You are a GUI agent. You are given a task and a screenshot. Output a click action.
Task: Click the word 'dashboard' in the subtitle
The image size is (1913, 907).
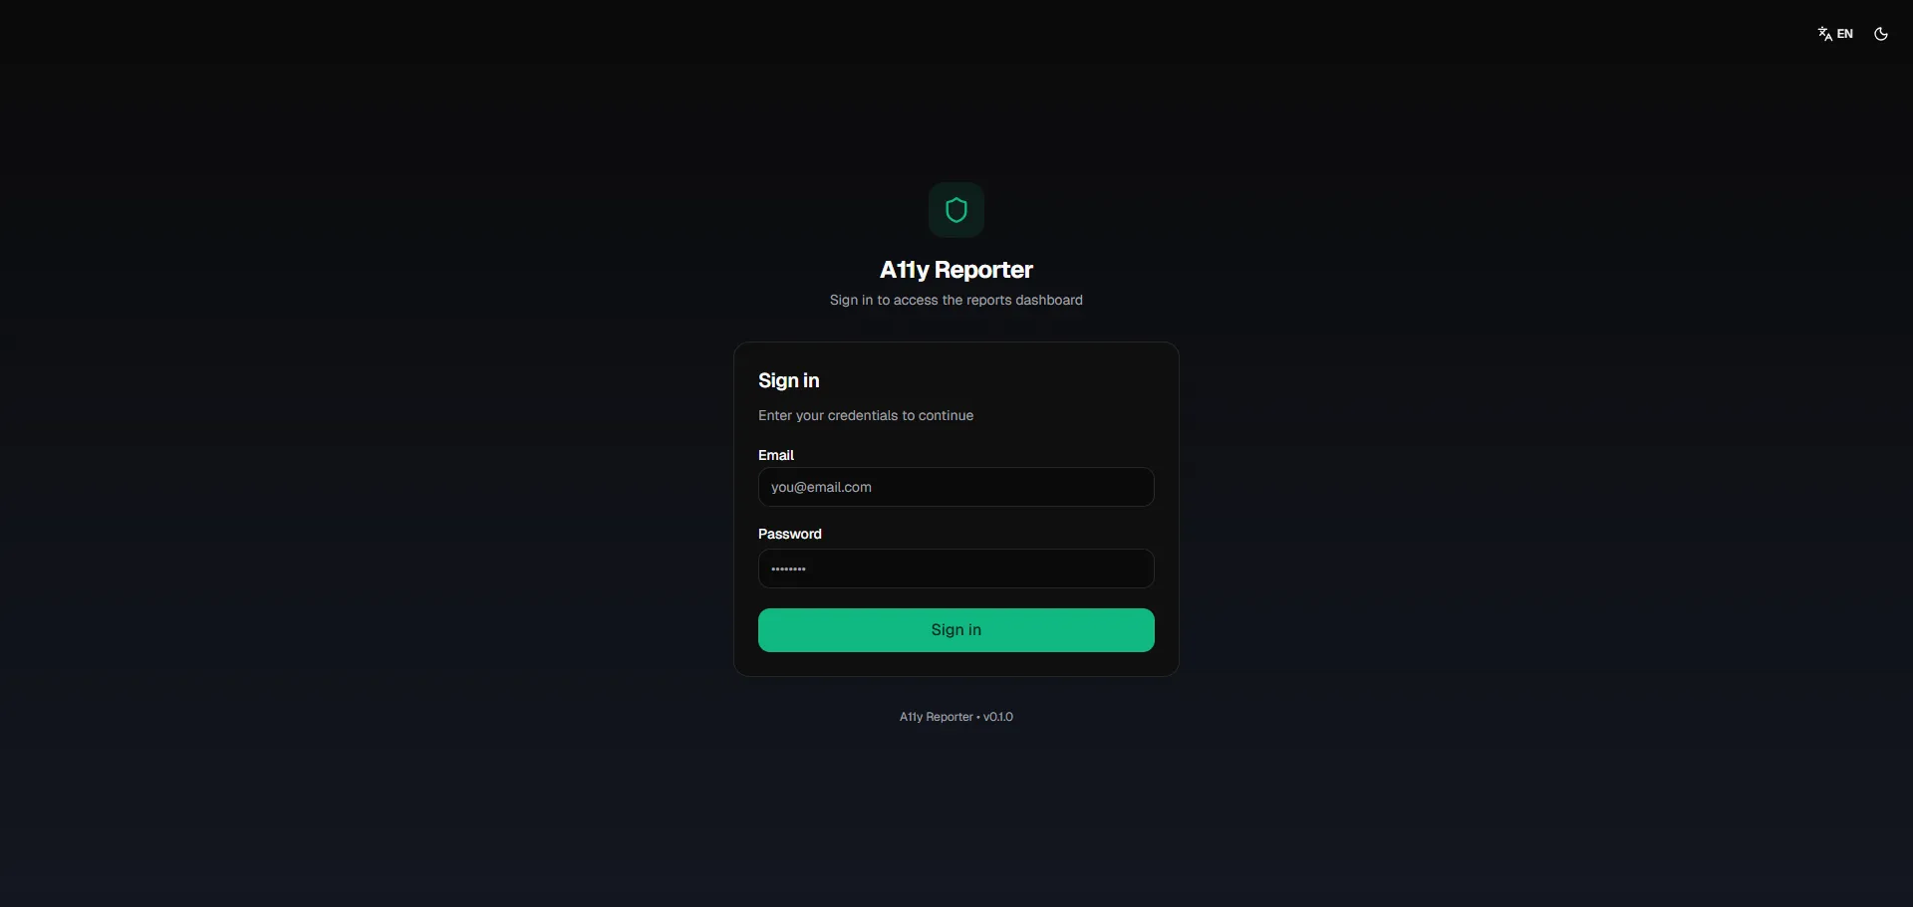click(1048, 300)
